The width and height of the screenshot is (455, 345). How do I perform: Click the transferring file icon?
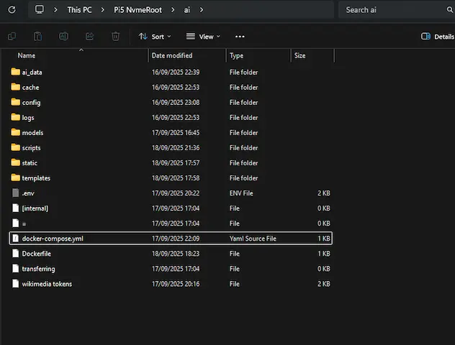pyautogui.click(x=16, y=268)
